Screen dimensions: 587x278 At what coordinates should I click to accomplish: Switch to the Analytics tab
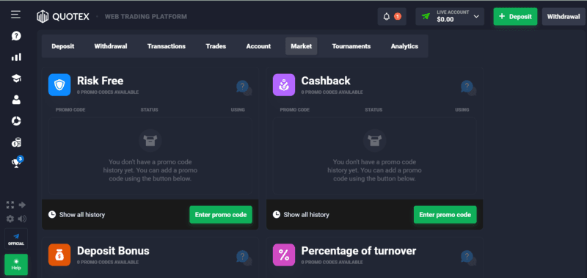coord(405,46)
